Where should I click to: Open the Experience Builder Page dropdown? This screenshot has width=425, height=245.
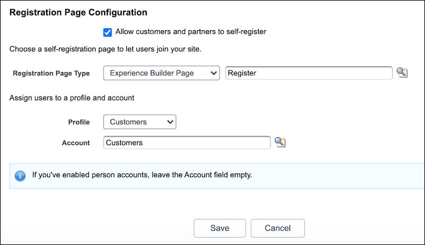161,73
